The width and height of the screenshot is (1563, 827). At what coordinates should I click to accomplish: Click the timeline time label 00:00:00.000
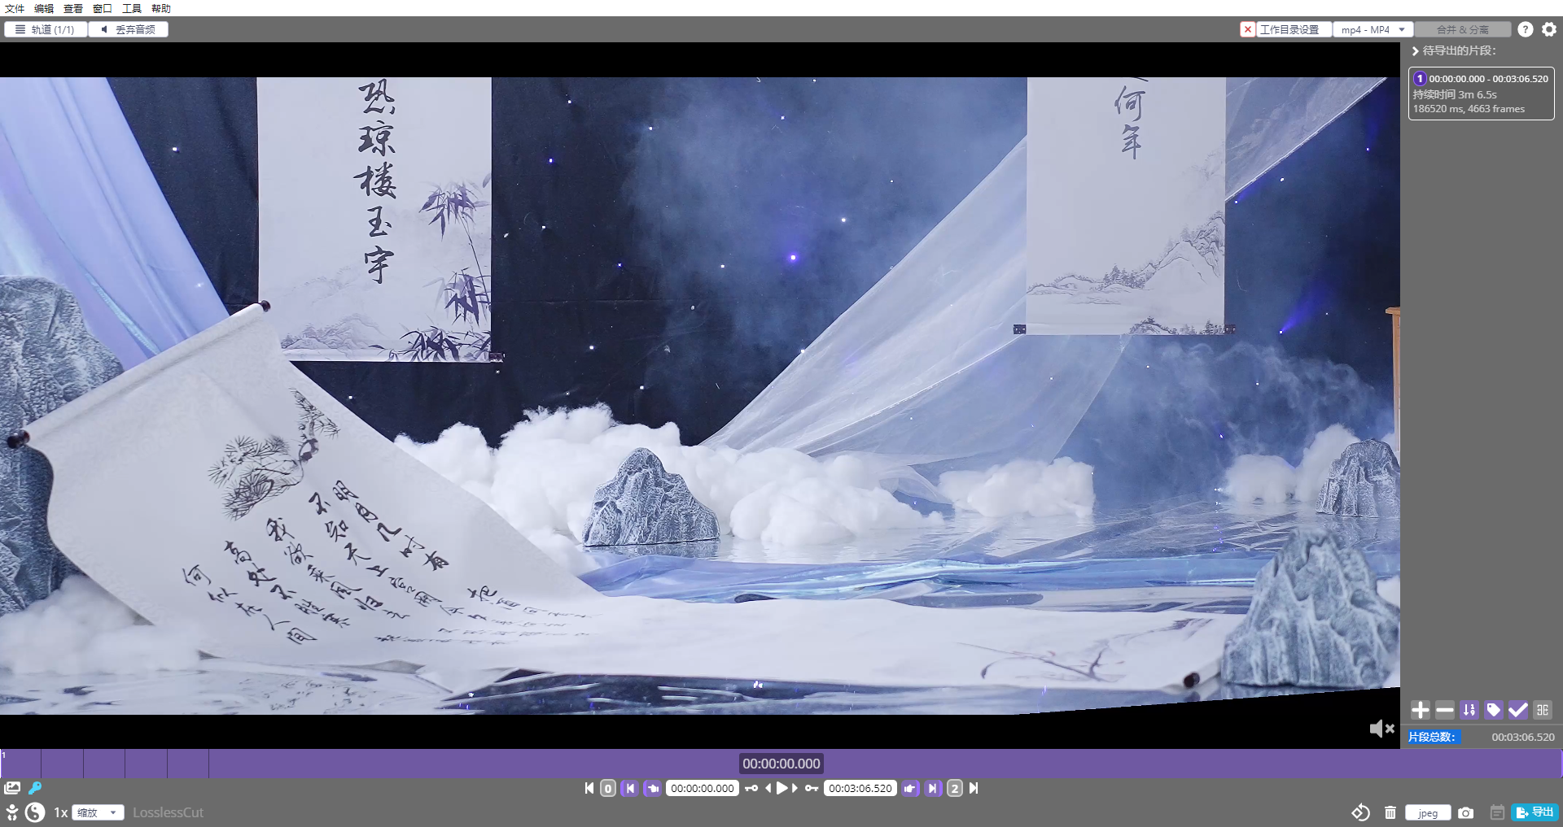tap(781, 764)
